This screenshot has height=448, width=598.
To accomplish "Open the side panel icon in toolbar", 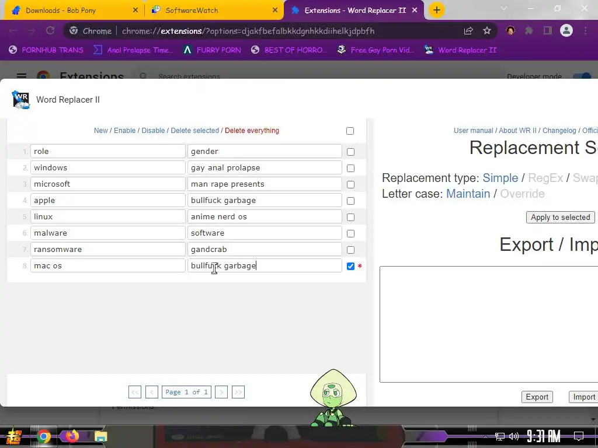I will point(548,30).
